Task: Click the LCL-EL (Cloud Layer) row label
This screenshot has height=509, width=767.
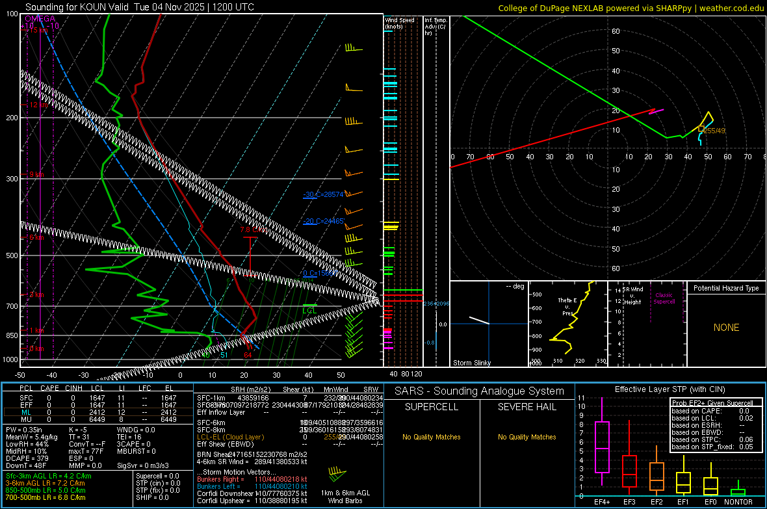Action: (x=230, y=437)
